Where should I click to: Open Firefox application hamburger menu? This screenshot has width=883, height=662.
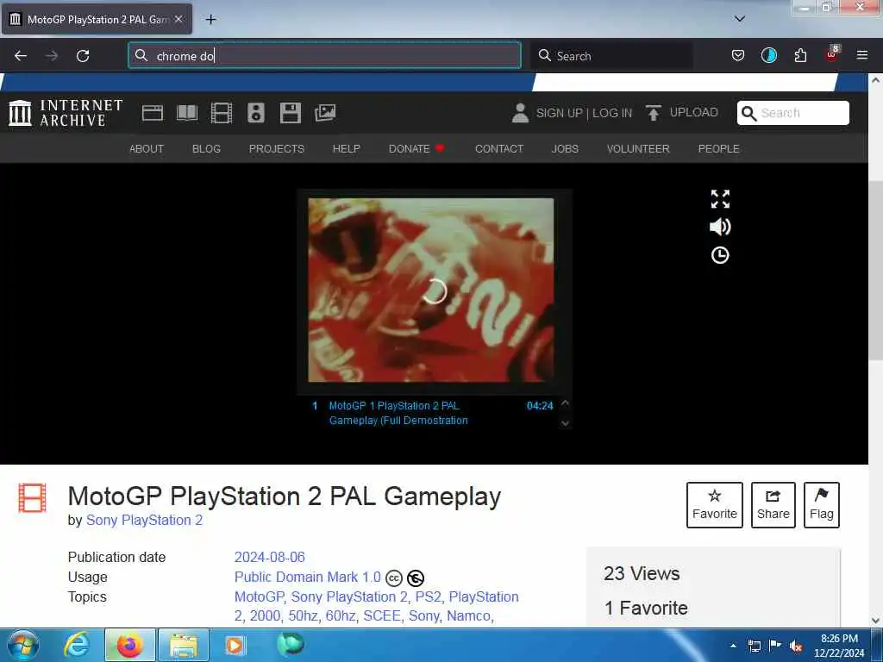coord(862,55)
